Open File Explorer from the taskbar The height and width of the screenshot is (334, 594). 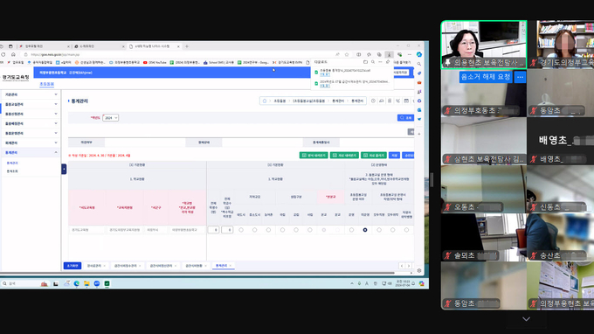(86, 283)
